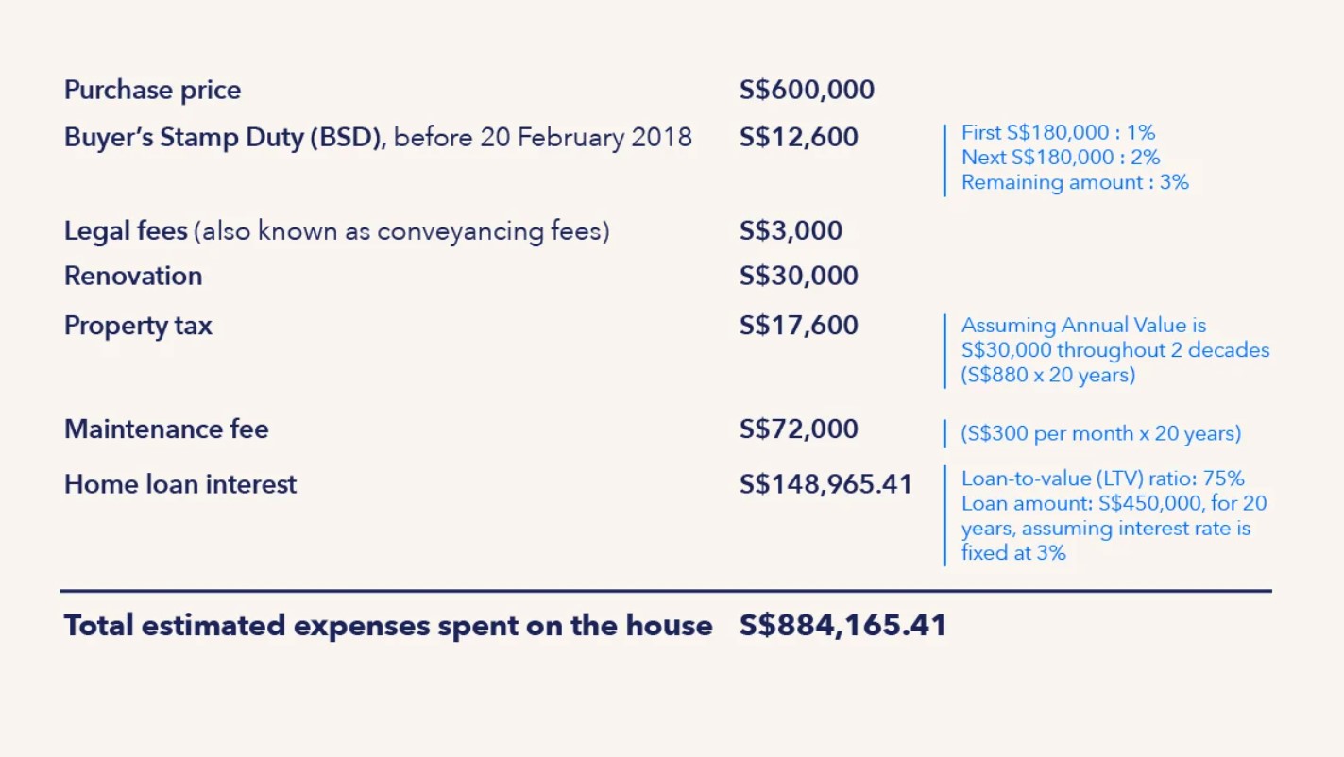Click the Annual Value assumption note

(1114, 350)
